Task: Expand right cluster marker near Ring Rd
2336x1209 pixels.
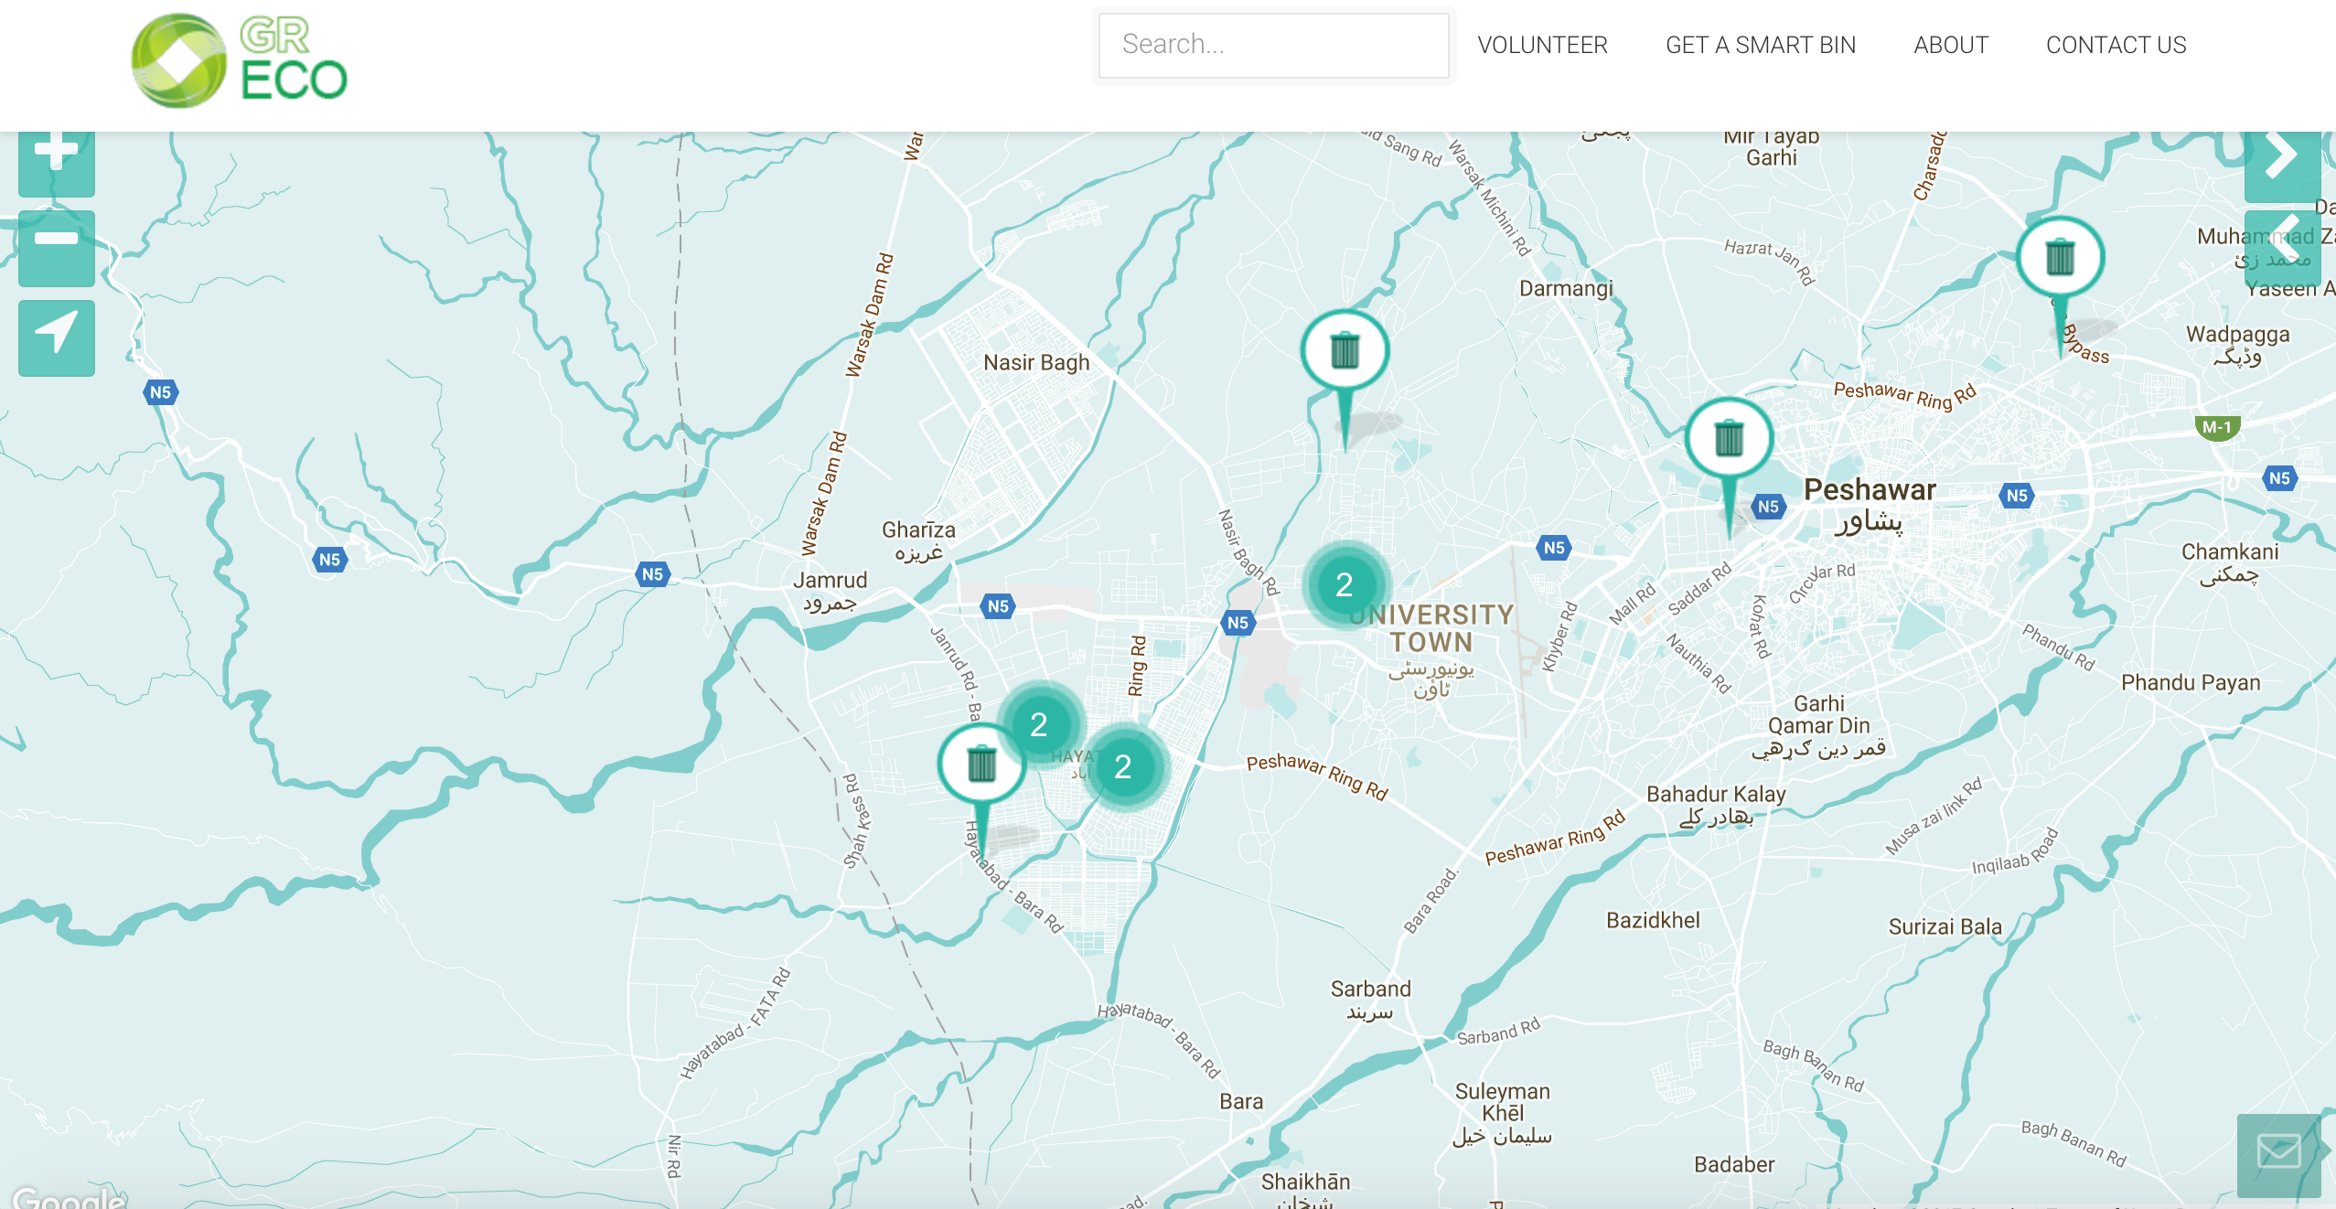Action: point(1123,766)
